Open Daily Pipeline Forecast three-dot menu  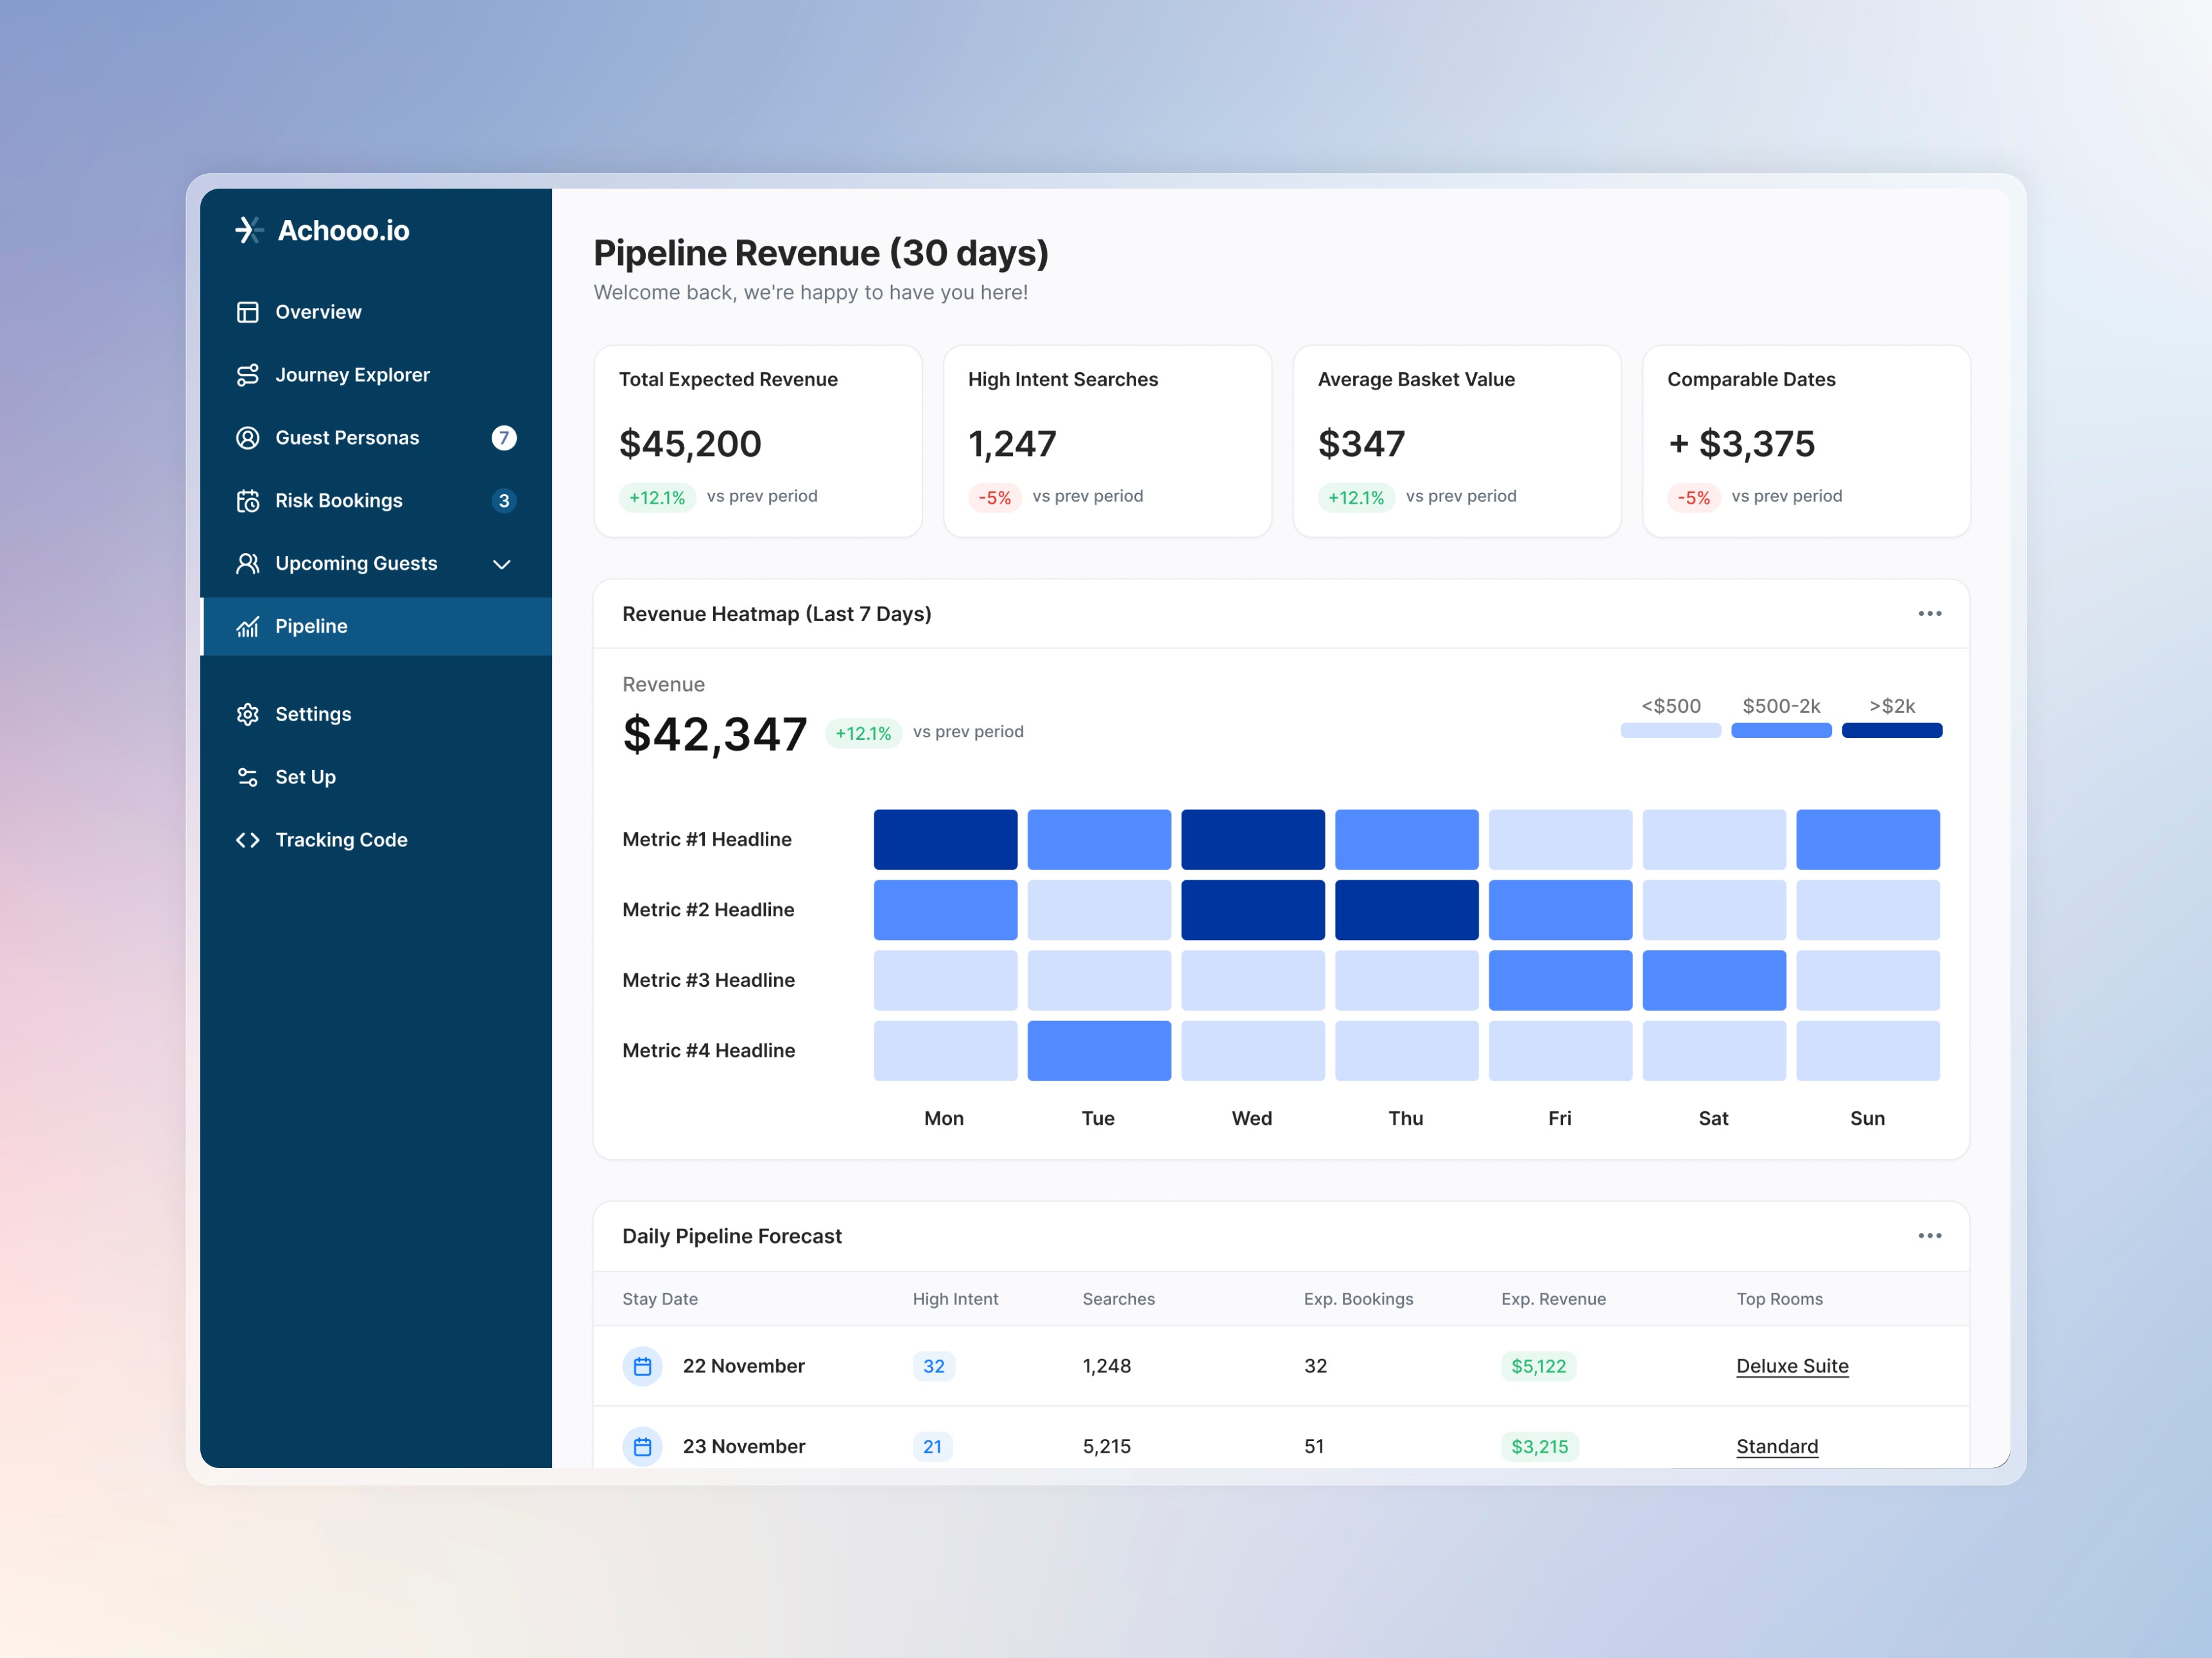[x=1929, y=1236]
